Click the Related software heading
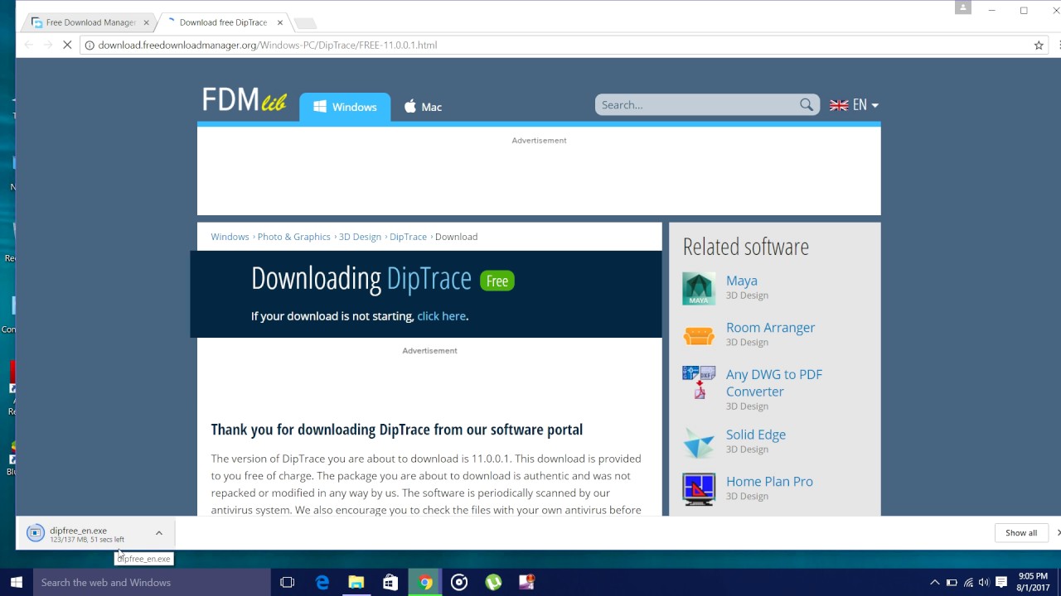Viewport: 1061px width, 596px height. (x=746, y=247)
